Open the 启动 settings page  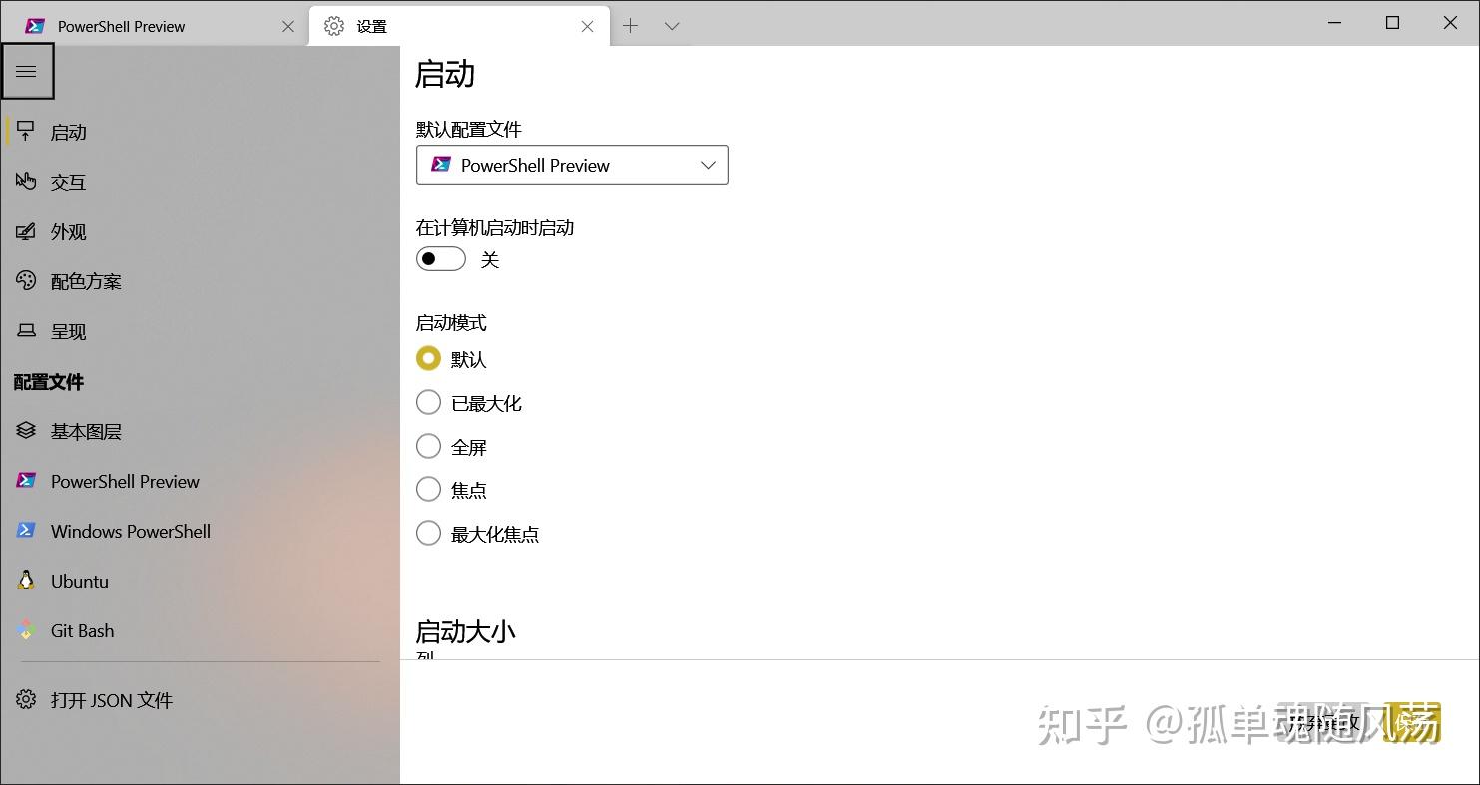tap(200, 132)
